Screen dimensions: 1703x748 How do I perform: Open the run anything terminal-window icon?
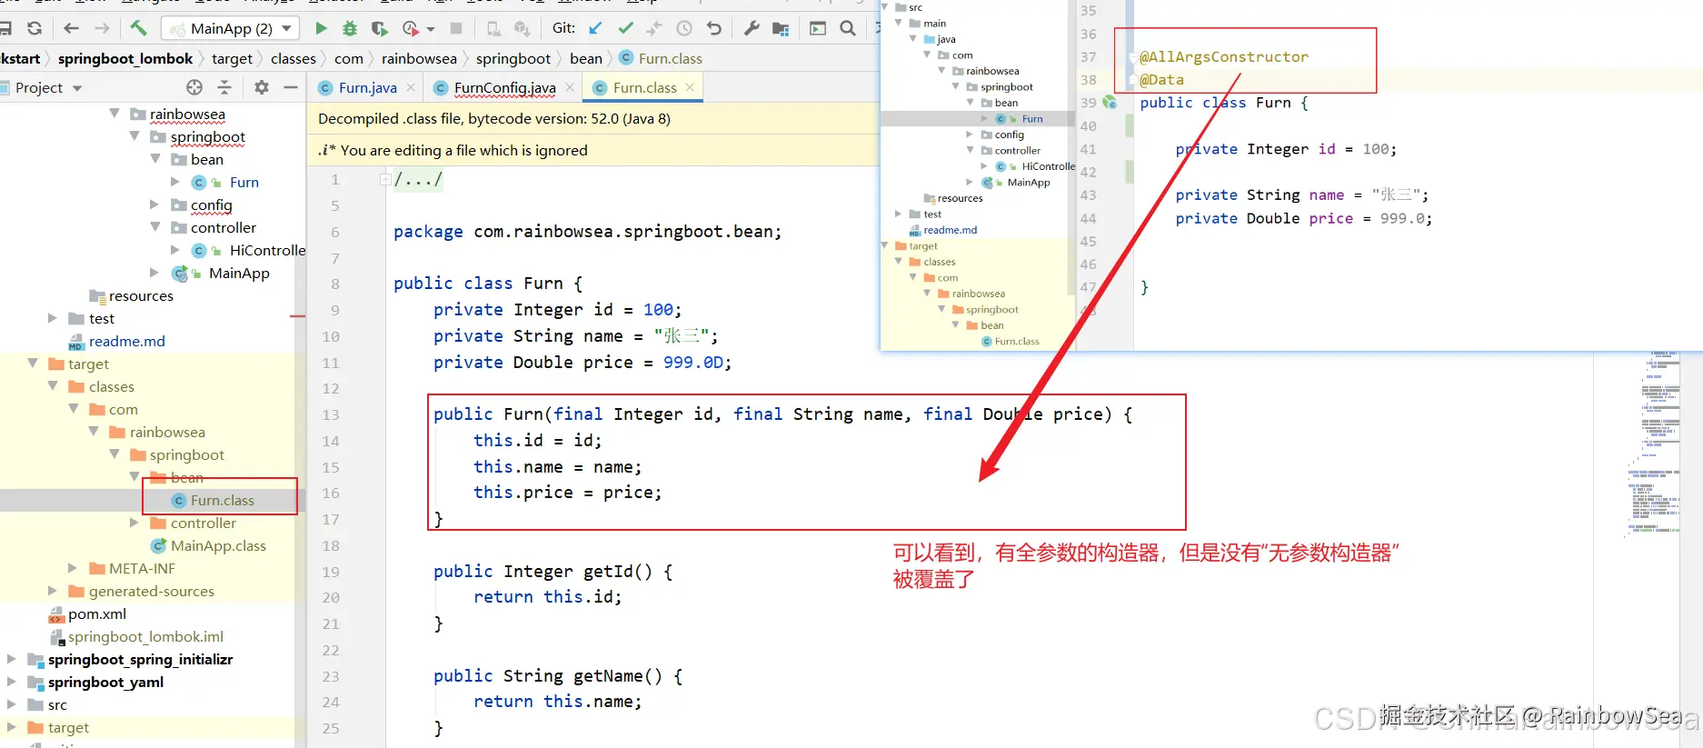[818, 28]
